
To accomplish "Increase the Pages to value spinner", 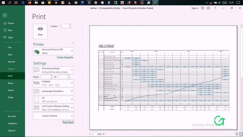I will coord(68,76).
